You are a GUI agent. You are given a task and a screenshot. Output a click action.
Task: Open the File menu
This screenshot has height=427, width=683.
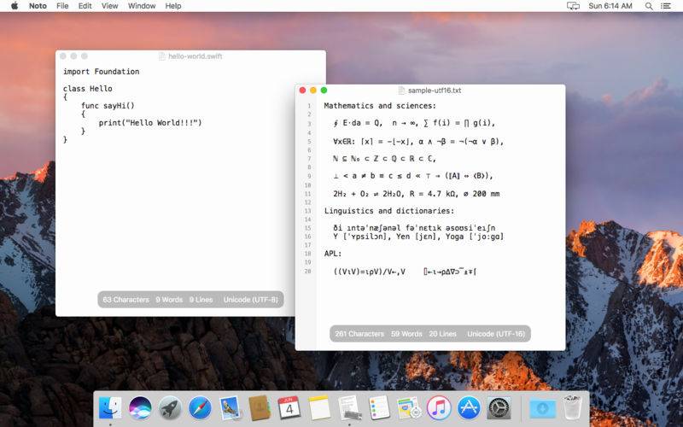[62, 6]
